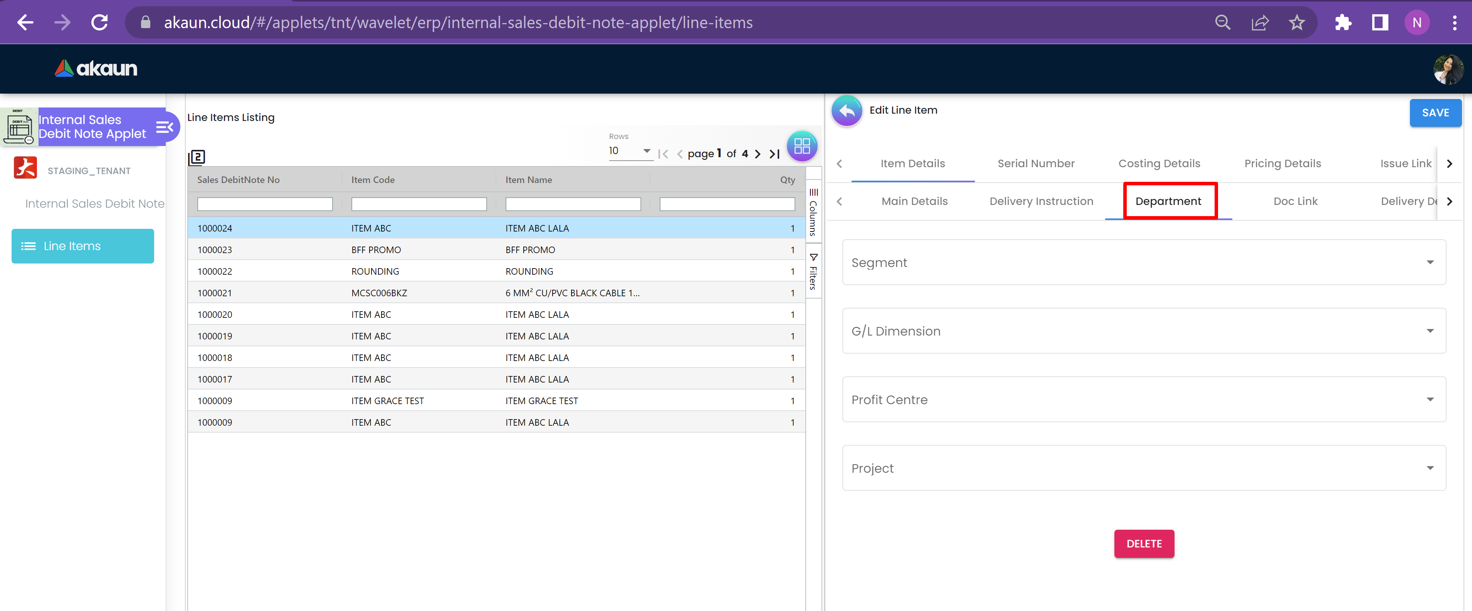This screenshot has height=611, width=1472.
Task: Collapse the applet sidebar menu icon
Action: (165, 127)
